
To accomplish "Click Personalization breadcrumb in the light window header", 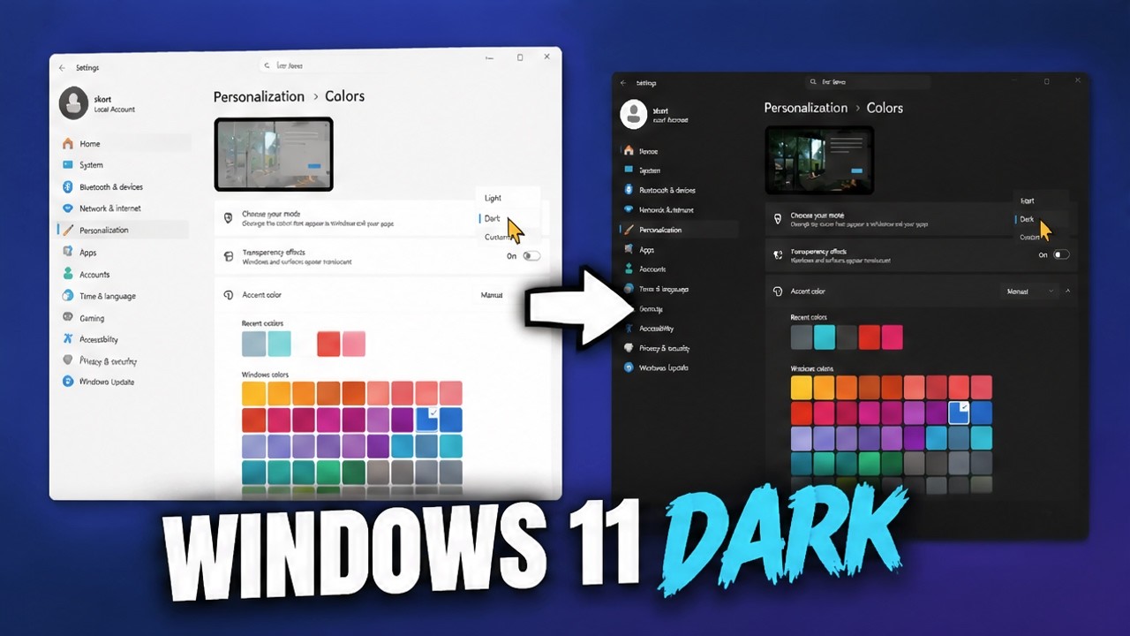I will pos(259,96).
